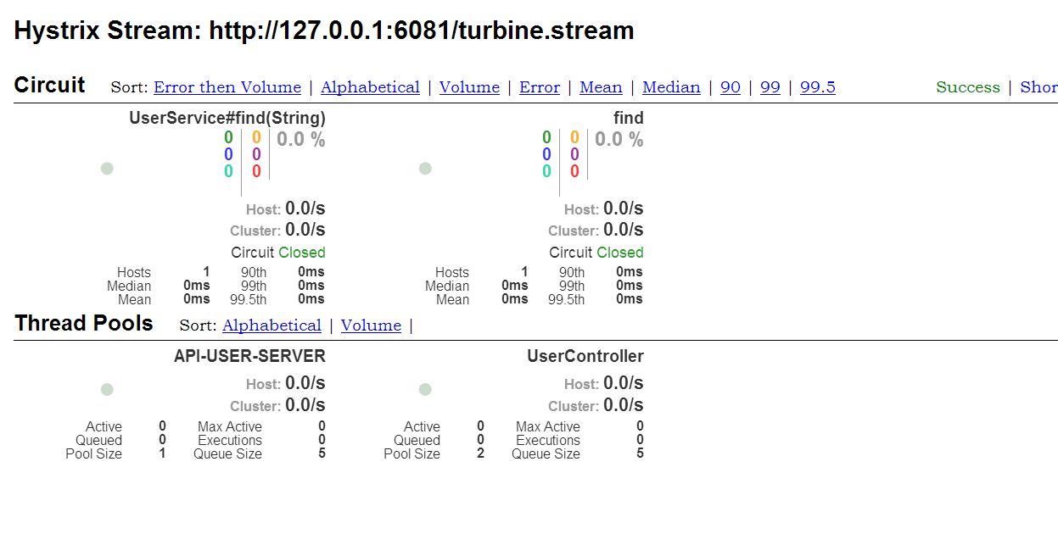Click orange timeout count of find circuit
The image size is (1058, 534).
(574, 138)
